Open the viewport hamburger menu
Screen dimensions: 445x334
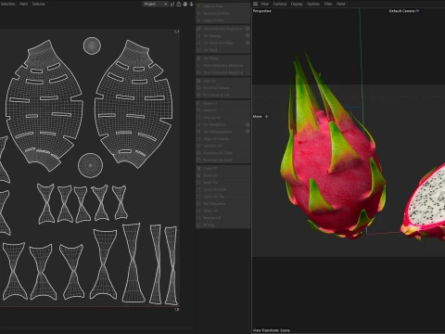coord(256,4)
